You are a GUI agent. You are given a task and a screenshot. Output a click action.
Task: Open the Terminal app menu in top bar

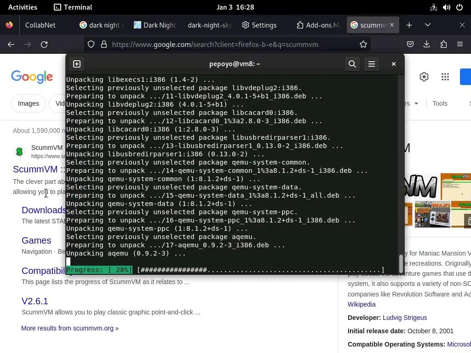tap(73, 7)
